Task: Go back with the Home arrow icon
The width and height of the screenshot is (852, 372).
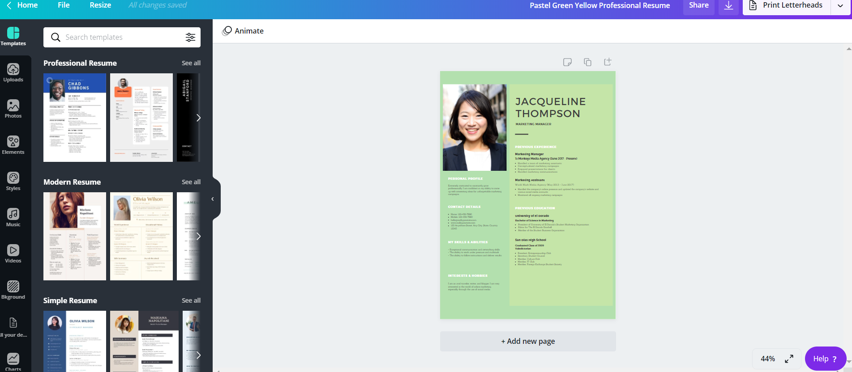Action: pos(9,5)
